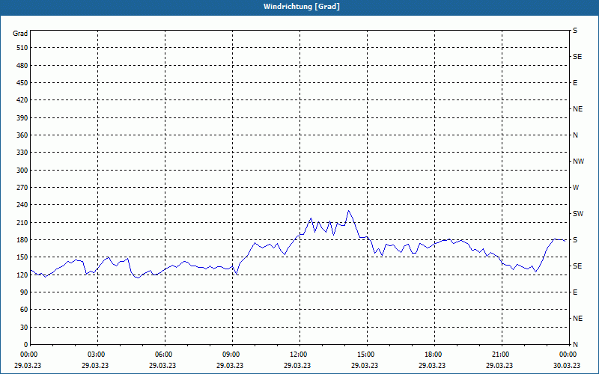Select the E compass label beside the 450 gridline
Screen dimensions: 599x374
pyautogui.click(x=575, y=83)
